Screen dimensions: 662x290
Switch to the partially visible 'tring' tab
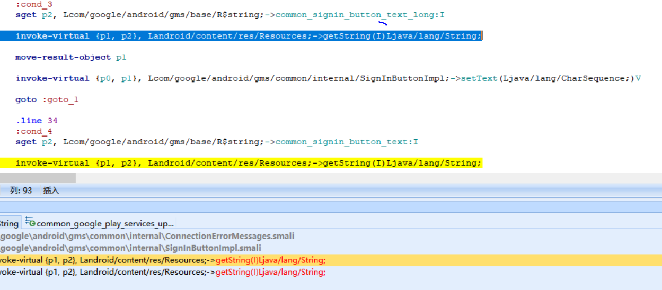tap(10, 223)
